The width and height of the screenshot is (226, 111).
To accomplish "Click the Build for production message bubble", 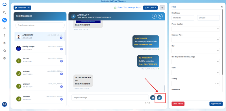I will [148, 61].
